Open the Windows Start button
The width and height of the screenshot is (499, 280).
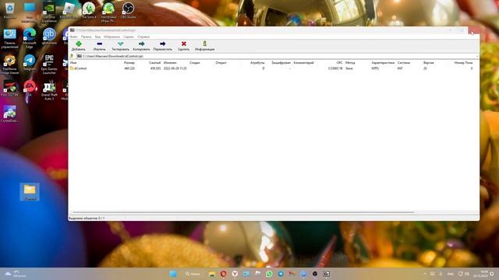click(173, 274)
